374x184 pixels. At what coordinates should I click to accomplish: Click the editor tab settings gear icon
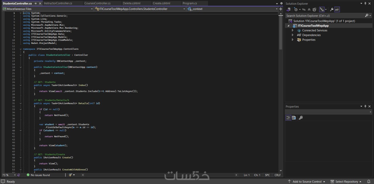pyautogui.click(x=281, y=4)
